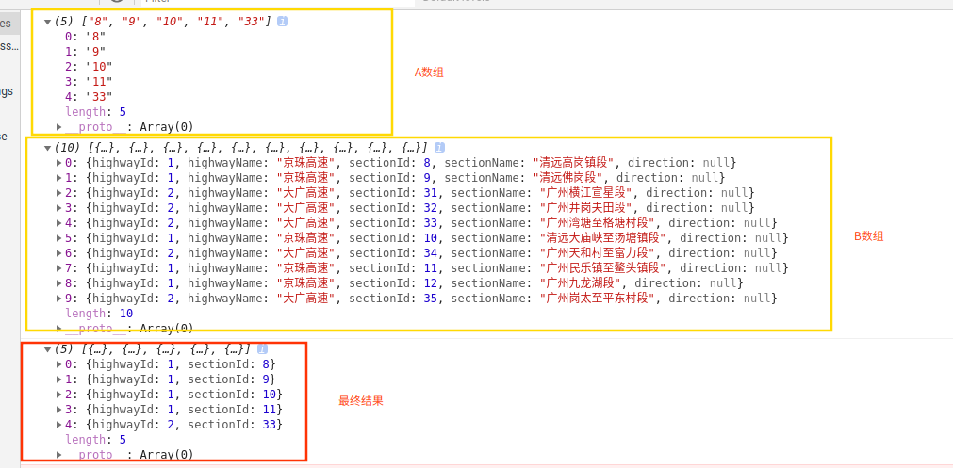Expand object 4 with sectionName 广州湾塘至格塘村段
The width and height of the screenshot is (953, 468).
58,223
